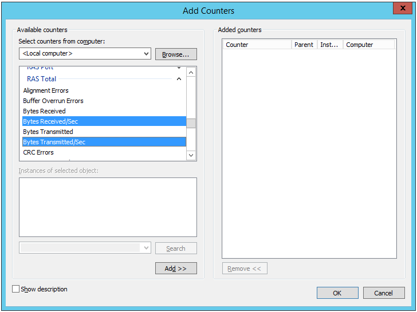Image resolution: width=417 pixels, height=312 pixels.
Task: Click the counter list scroll down arrow
Action: [191, 155]
